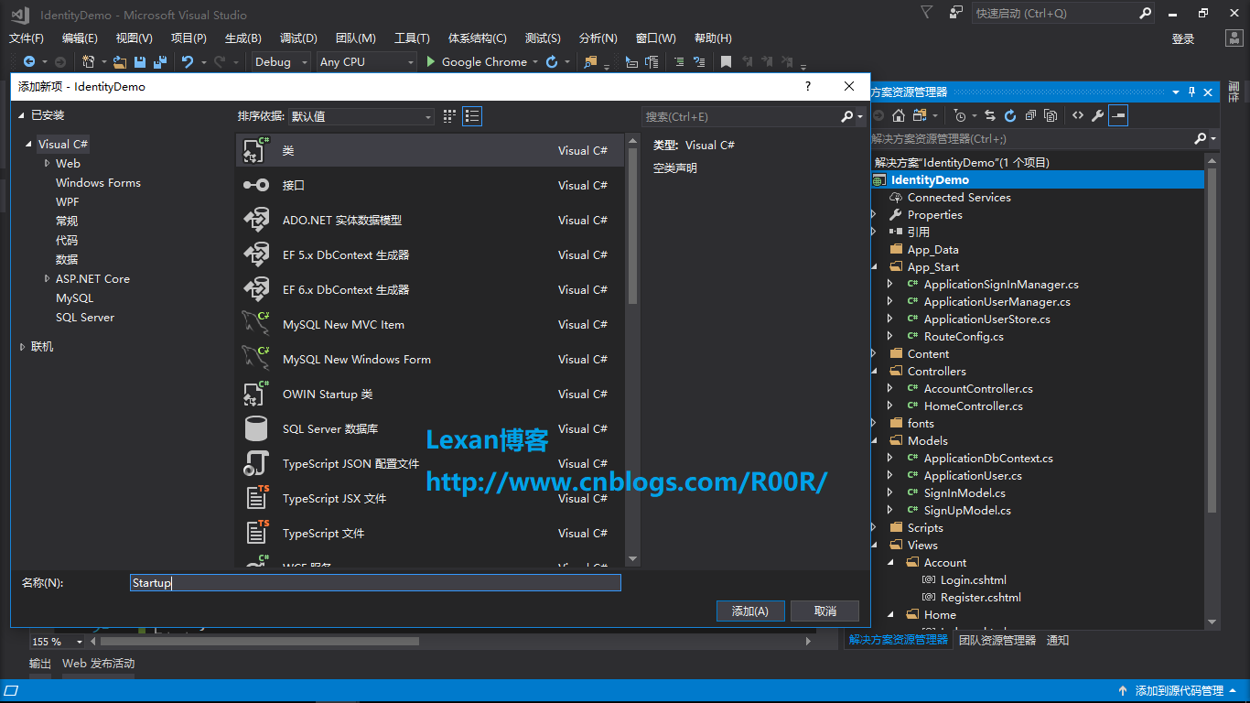This screenshot has height=703, width=1250.
Task: Click the 添加(A) button
Action: 749,611
